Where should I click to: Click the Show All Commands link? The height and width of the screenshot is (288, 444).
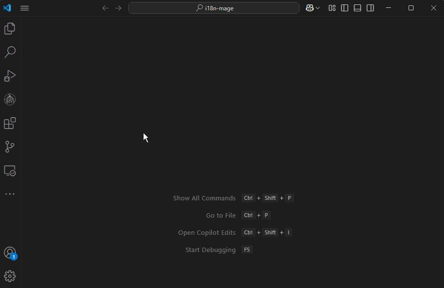tap(204, 198)
